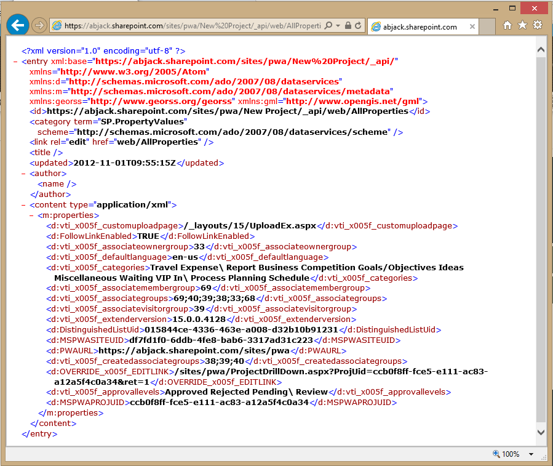This screenshot has height=466, width=553.
Task: Click the forward navigation arrow
Action: [39, 25]
